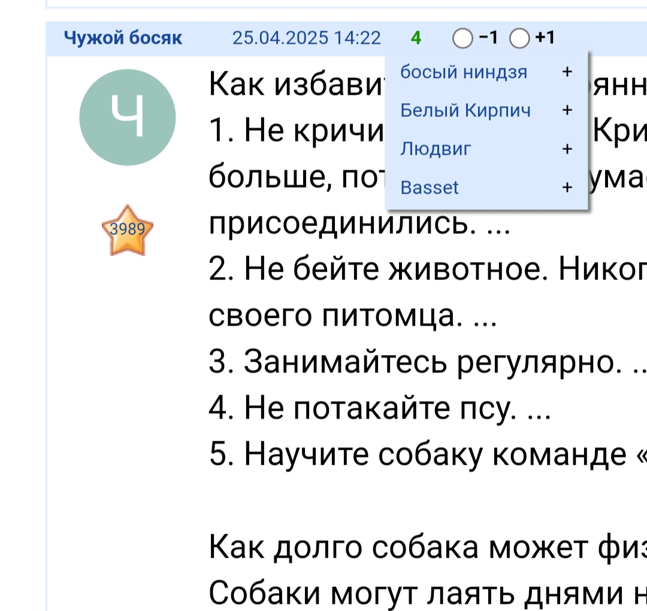Click the plus sign next to Белый Кирпич
Screen dimensions: 647x611
coord(567,110)
